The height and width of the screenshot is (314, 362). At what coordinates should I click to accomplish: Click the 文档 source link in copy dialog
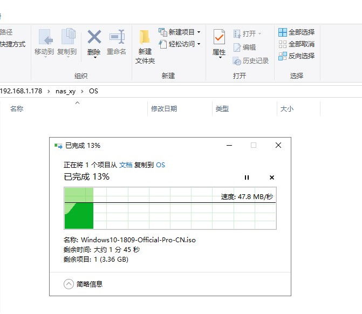125,165
